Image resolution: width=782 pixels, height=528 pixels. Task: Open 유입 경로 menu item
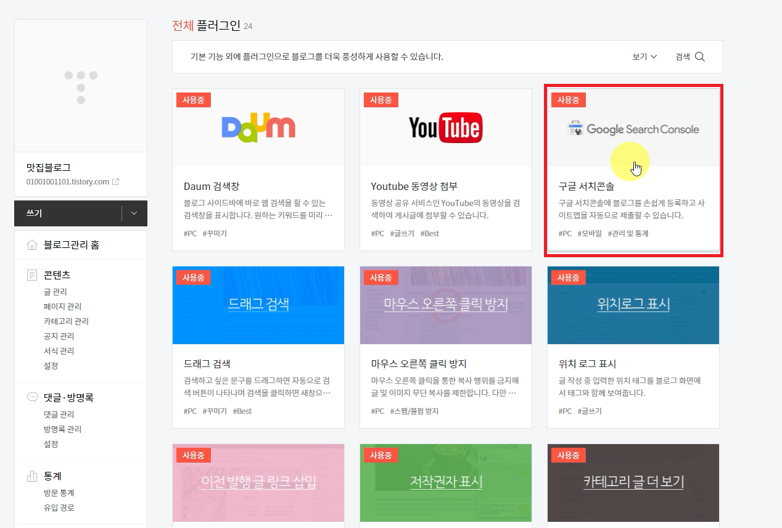tap(59, 508)
